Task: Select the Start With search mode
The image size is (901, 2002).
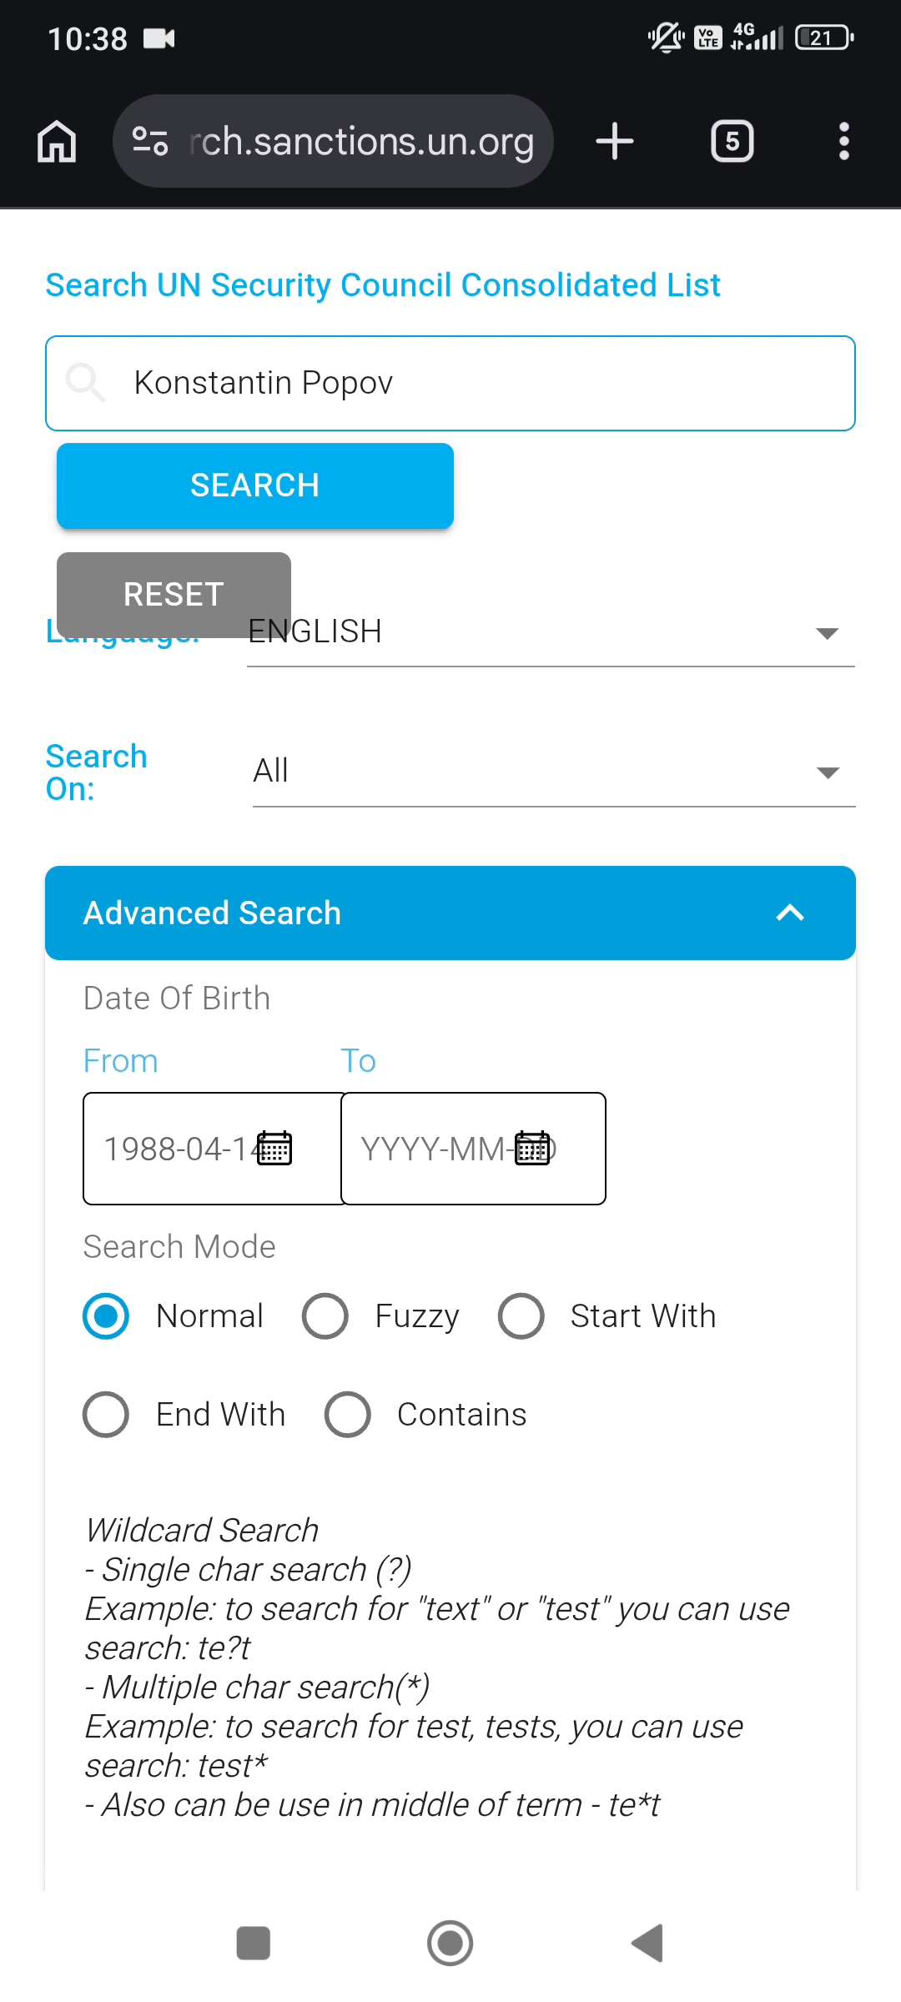Action: point(521,1316)
